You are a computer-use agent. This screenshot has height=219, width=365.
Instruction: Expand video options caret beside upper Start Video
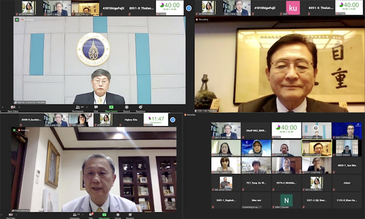(x=19, y=107)
